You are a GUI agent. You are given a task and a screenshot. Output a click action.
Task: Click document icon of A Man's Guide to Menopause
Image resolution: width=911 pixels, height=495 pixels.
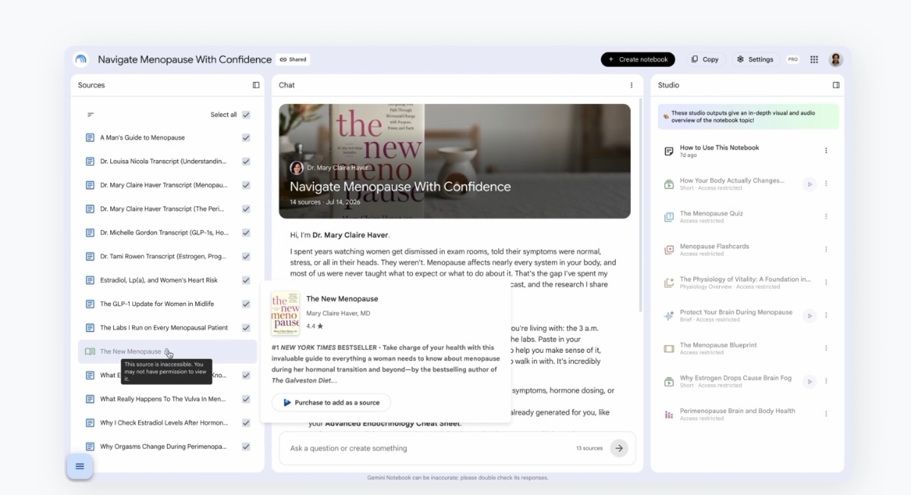point(90,137)
